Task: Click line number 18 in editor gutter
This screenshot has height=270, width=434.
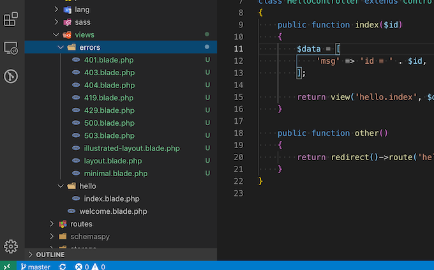Action: click(x=238, y=133)
